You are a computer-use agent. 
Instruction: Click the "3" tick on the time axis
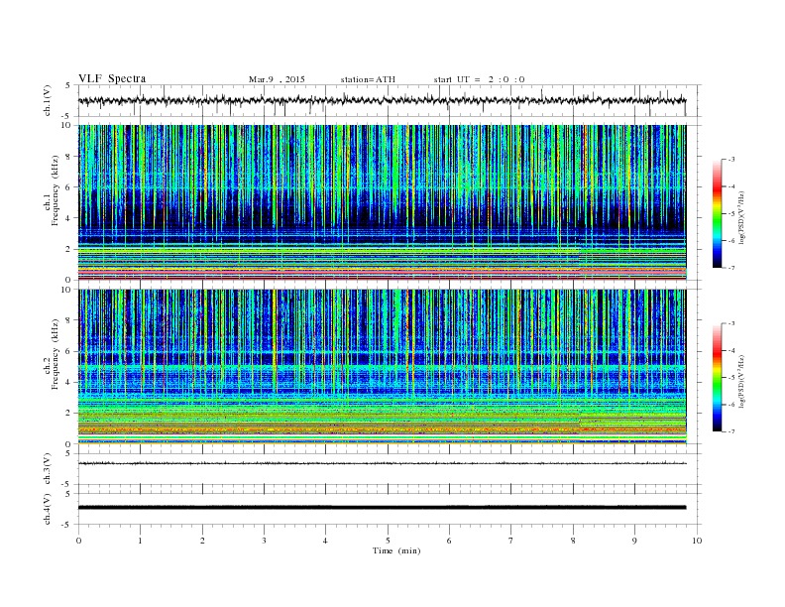coord(264,541)
